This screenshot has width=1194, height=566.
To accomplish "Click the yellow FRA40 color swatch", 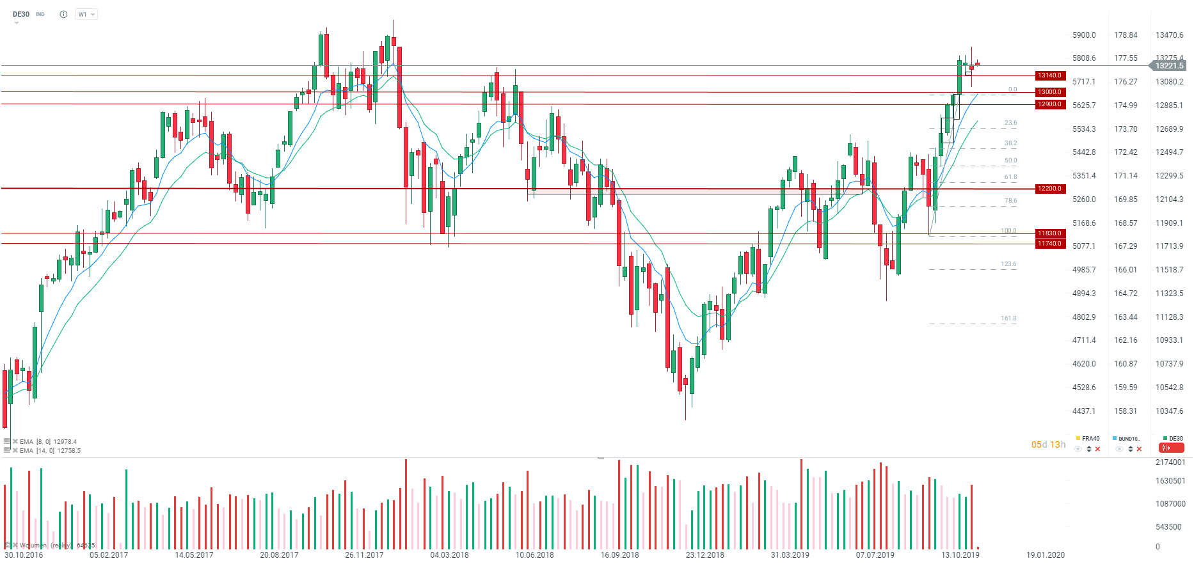I will point(1078,438).
